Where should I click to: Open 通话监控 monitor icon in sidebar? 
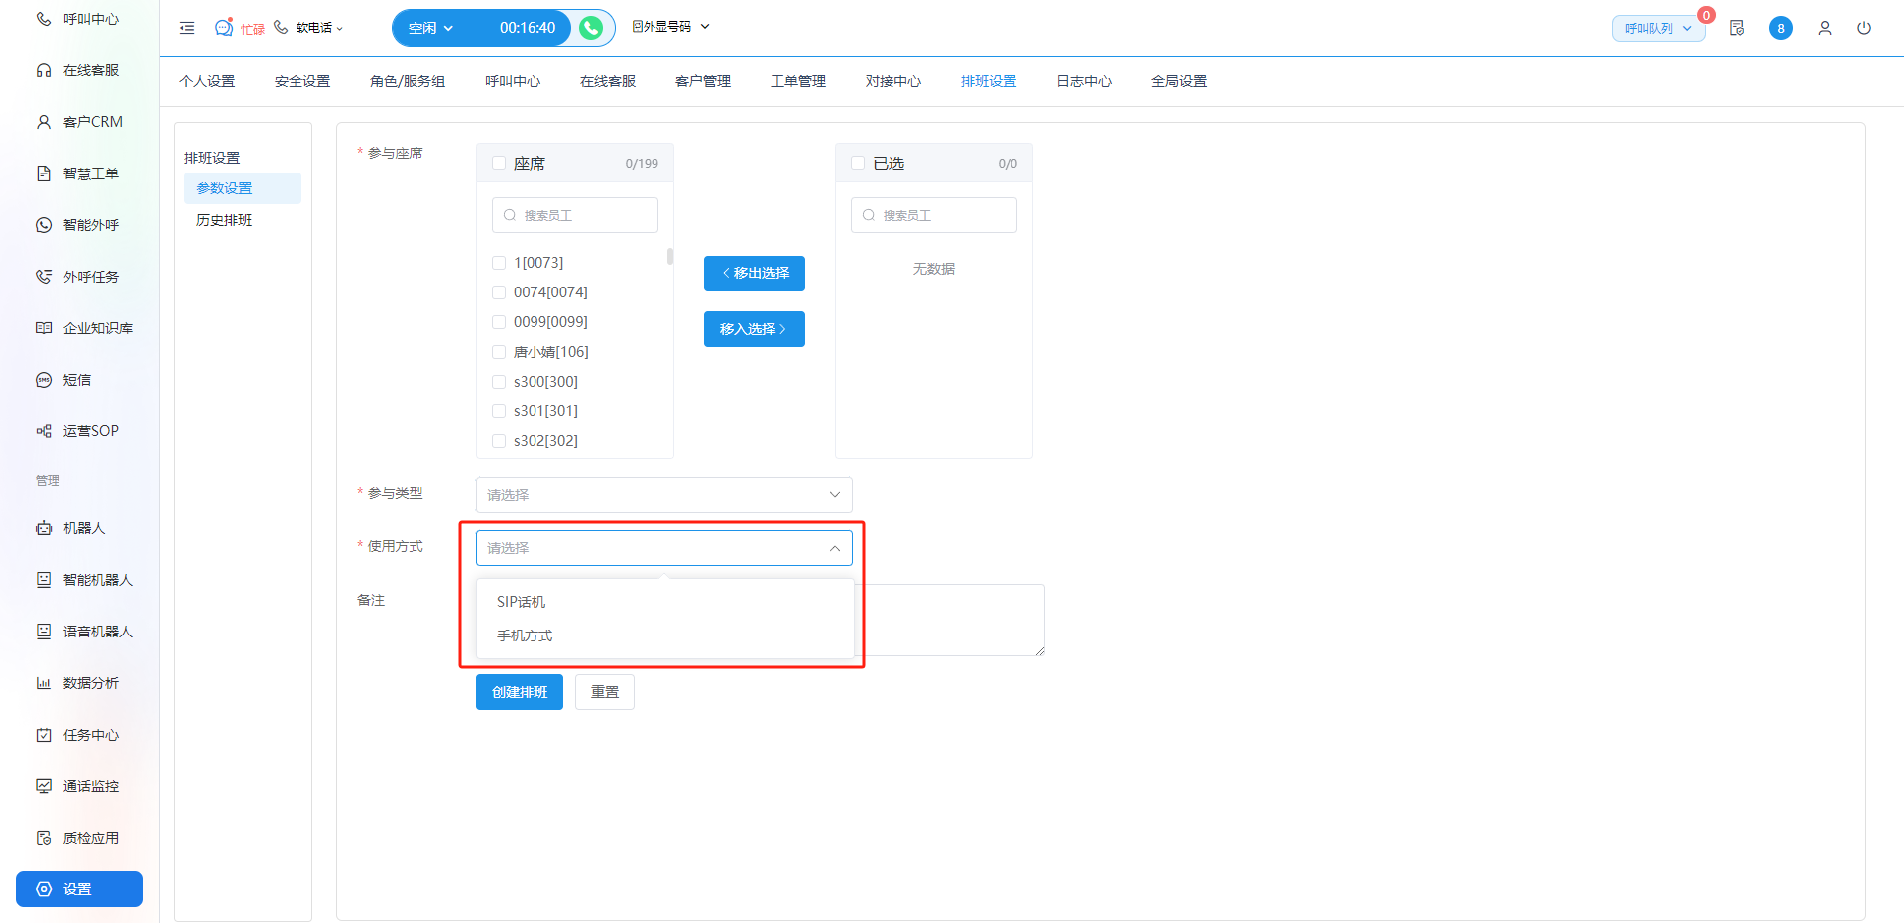pyautogui.click(x=44, y=786)
